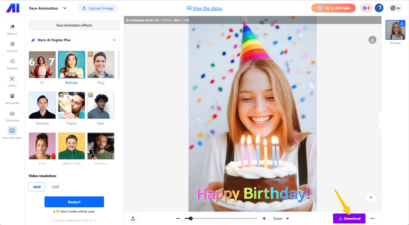Click the Upload Image button

[x=97, y=8]
